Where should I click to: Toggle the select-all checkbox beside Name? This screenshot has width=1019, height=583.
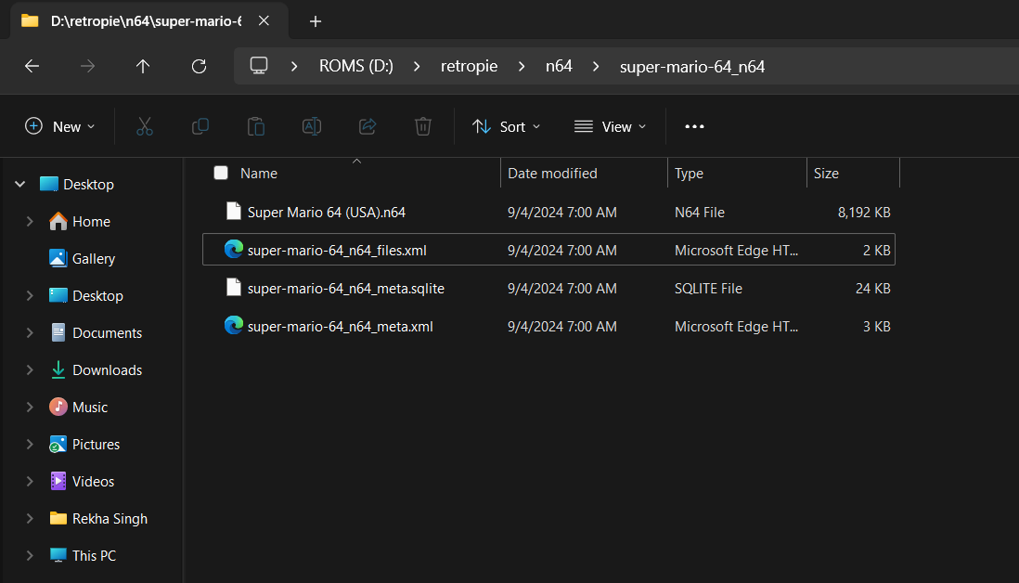click(221, 173)
